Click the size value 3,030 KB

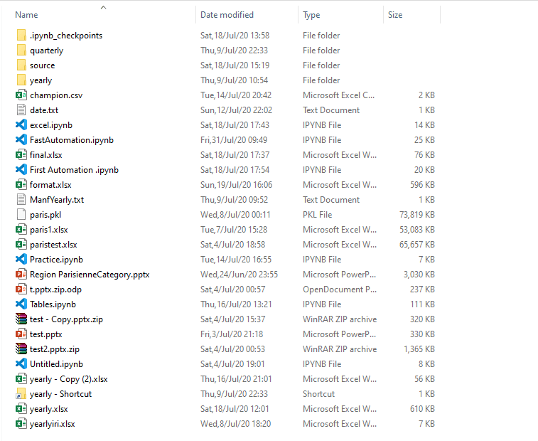click(x=419, y=275)
